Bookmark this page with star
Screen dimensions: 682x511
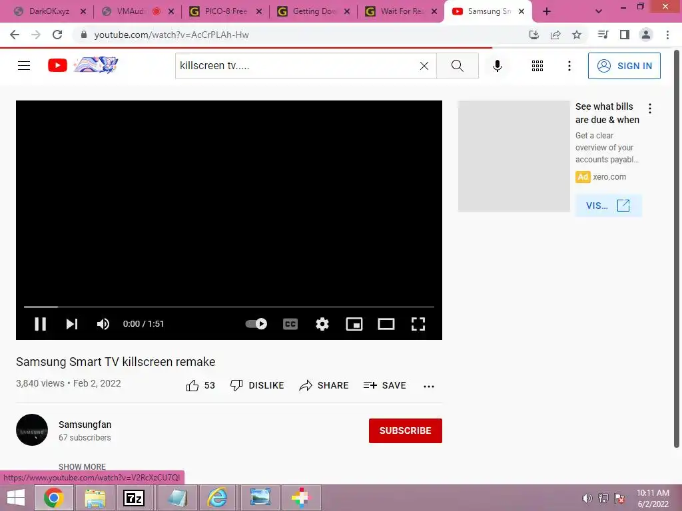[577, 35]
